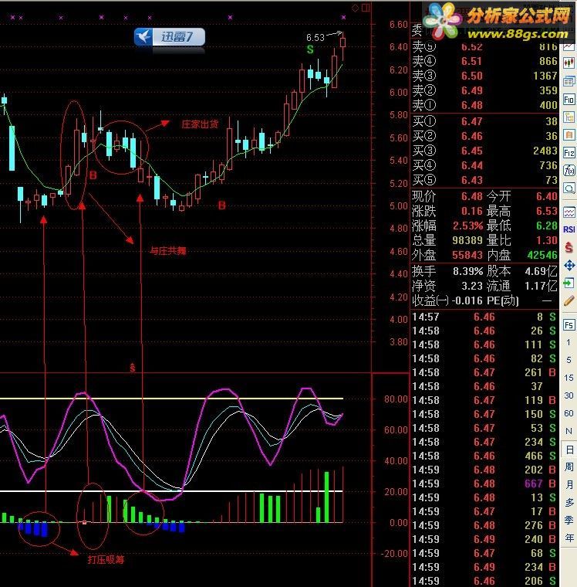This screenshot has height=587, width=577.
Task: Select the pencil drawing tool
Action: click(x=569, y=300)
